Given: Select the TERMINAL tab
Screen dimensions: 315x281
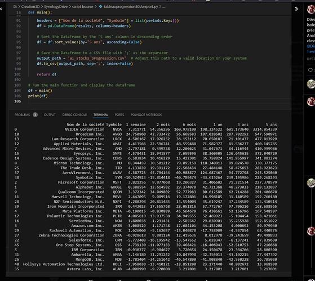Looking at the screenshot, I should point(101,115).
